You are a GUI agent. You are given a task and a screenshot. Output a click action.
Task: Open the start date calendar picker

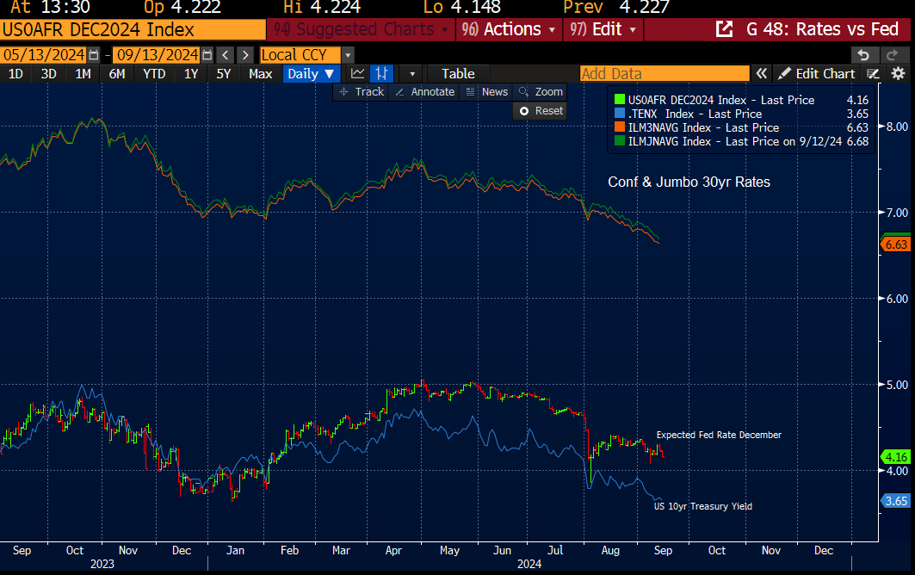tap(94, 54)
